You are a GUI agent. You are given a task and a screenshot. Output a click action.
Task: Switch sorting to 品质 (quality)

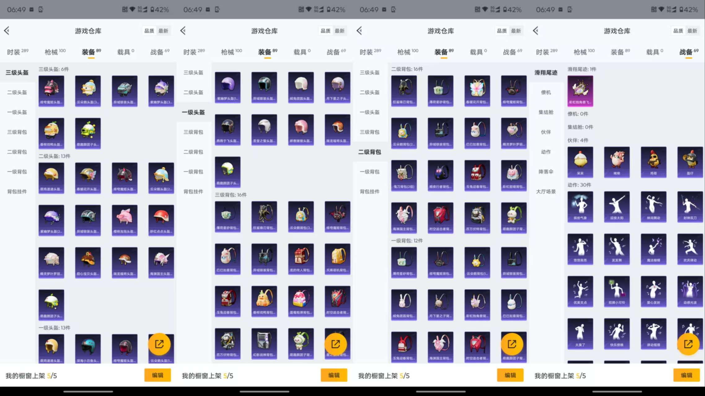click(x=149, y=31)
